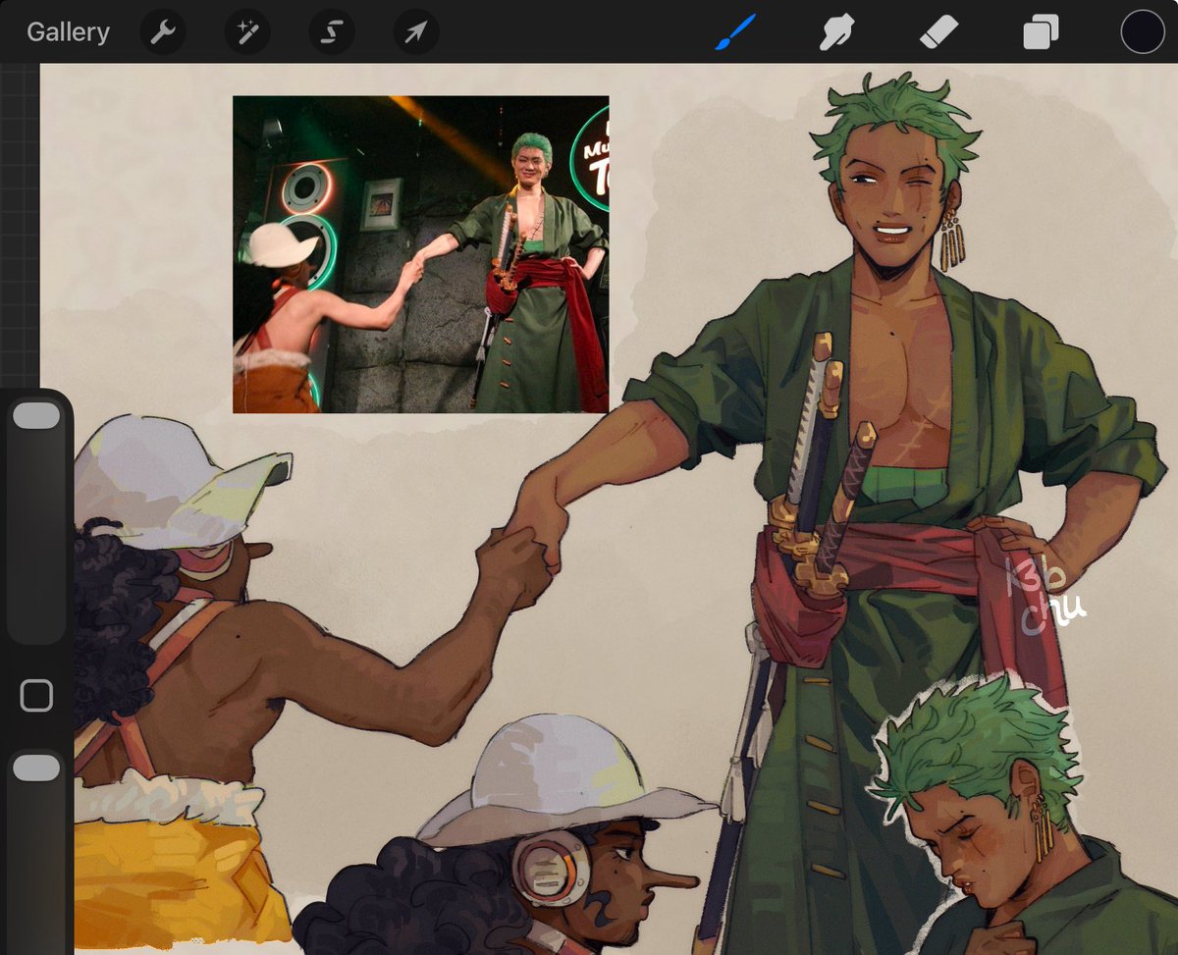
Task: Open the Adjustments magic wand menu
Action: [246, 32]
